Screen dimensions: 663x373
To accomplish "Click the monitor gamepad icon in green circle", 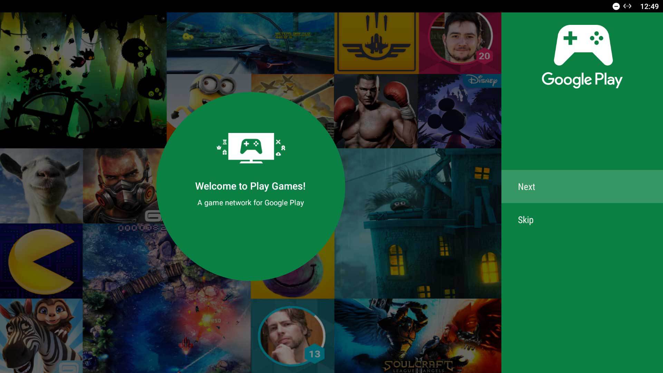I will click(251, 148).
